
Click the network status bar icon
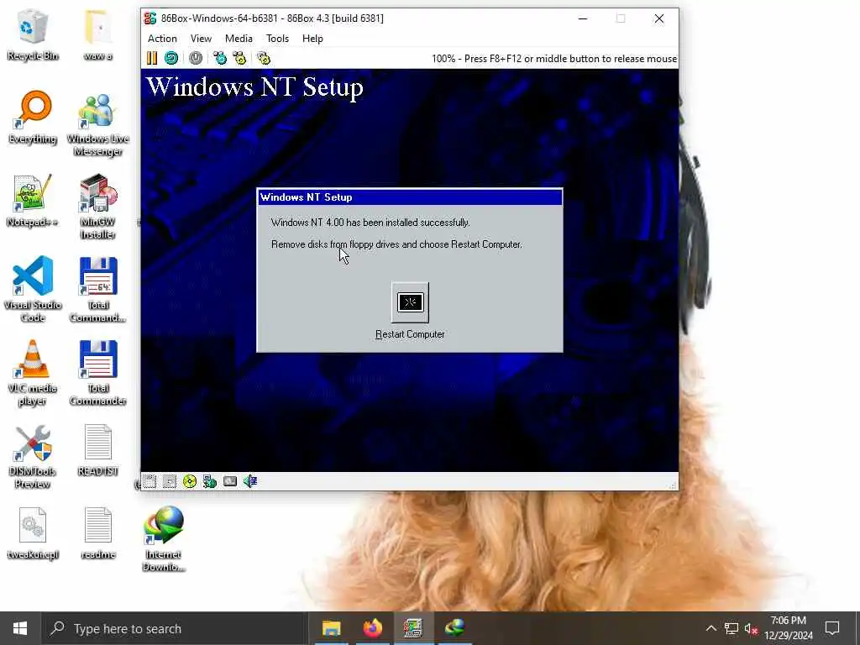209,481
